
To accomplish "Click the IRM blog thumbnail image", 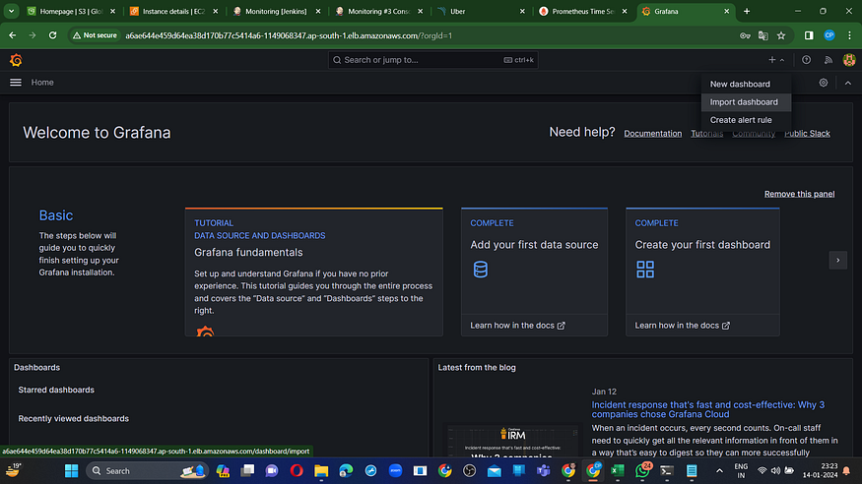I will click(x=512, y=440).
